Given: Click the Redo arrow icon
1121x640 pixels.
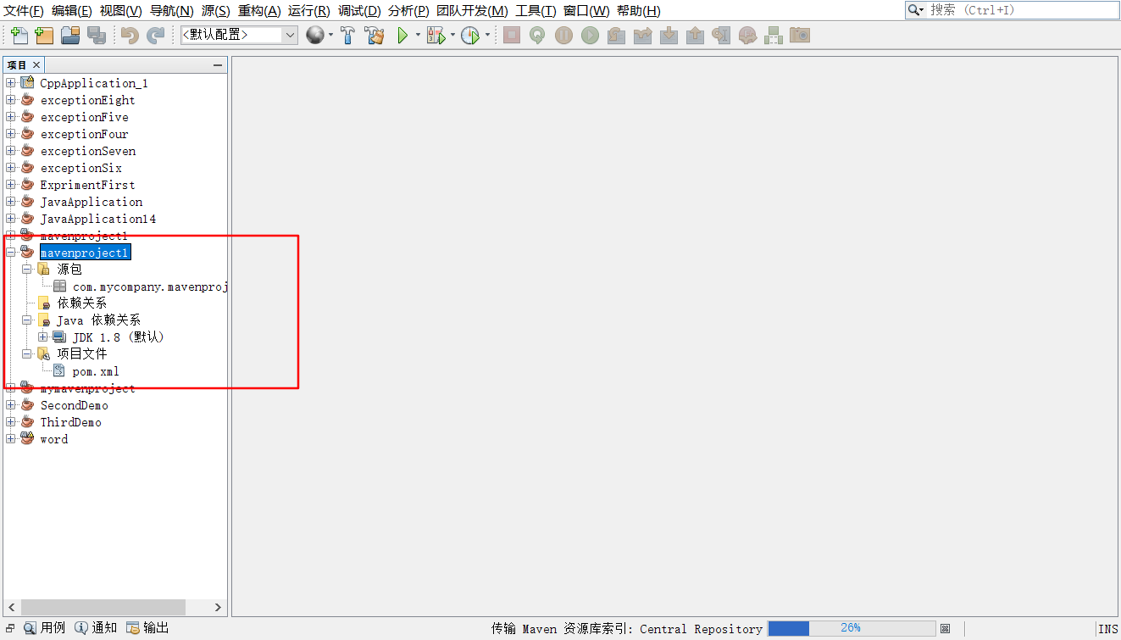Looking at the screenshot, I should click(156, 36).
